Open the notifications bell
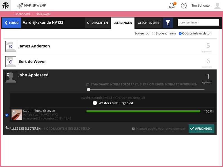 172,6
